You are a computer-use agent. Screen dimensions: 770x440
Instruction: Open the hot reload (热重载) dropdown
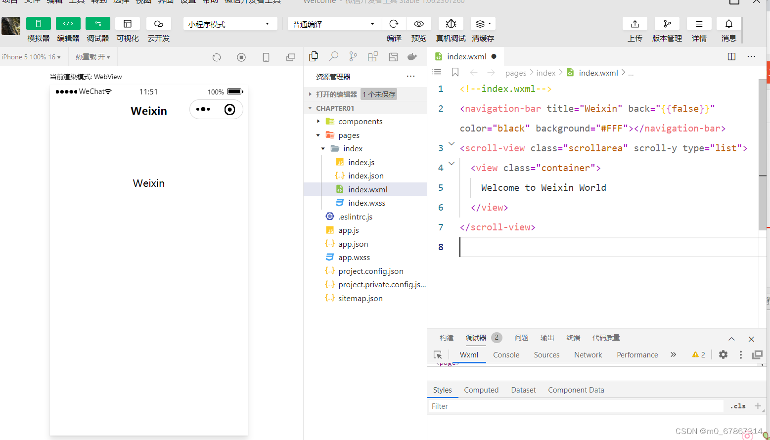tap(93, 57)
